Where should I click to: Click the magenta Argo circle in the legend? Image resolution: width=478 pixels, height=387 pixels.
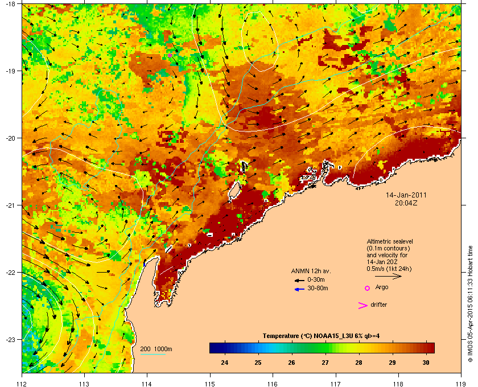[x=368, y=288]
